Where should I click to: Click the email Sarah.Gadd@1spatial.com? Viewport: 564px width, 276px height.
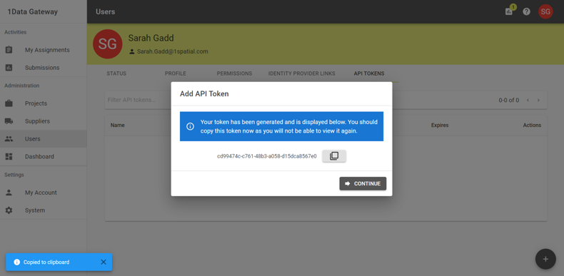(x=173, y=51)
